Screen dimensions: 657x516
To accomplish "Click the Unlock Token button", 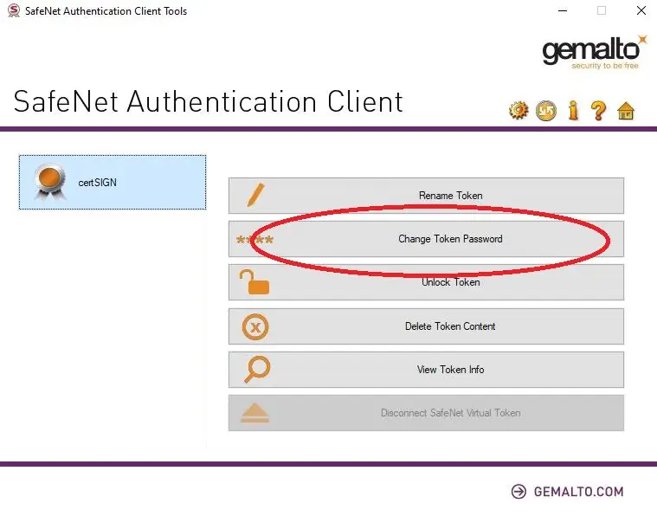I will [426, 282].
